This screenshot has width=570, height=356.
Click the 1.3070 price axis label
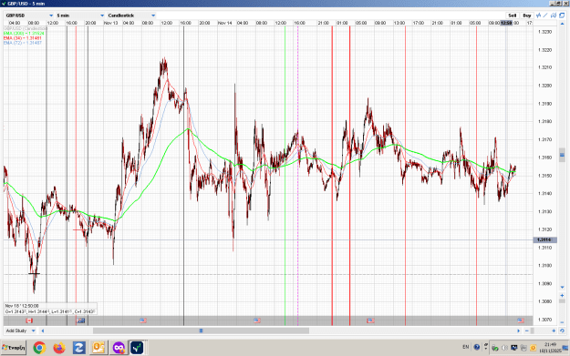point(544,320)
